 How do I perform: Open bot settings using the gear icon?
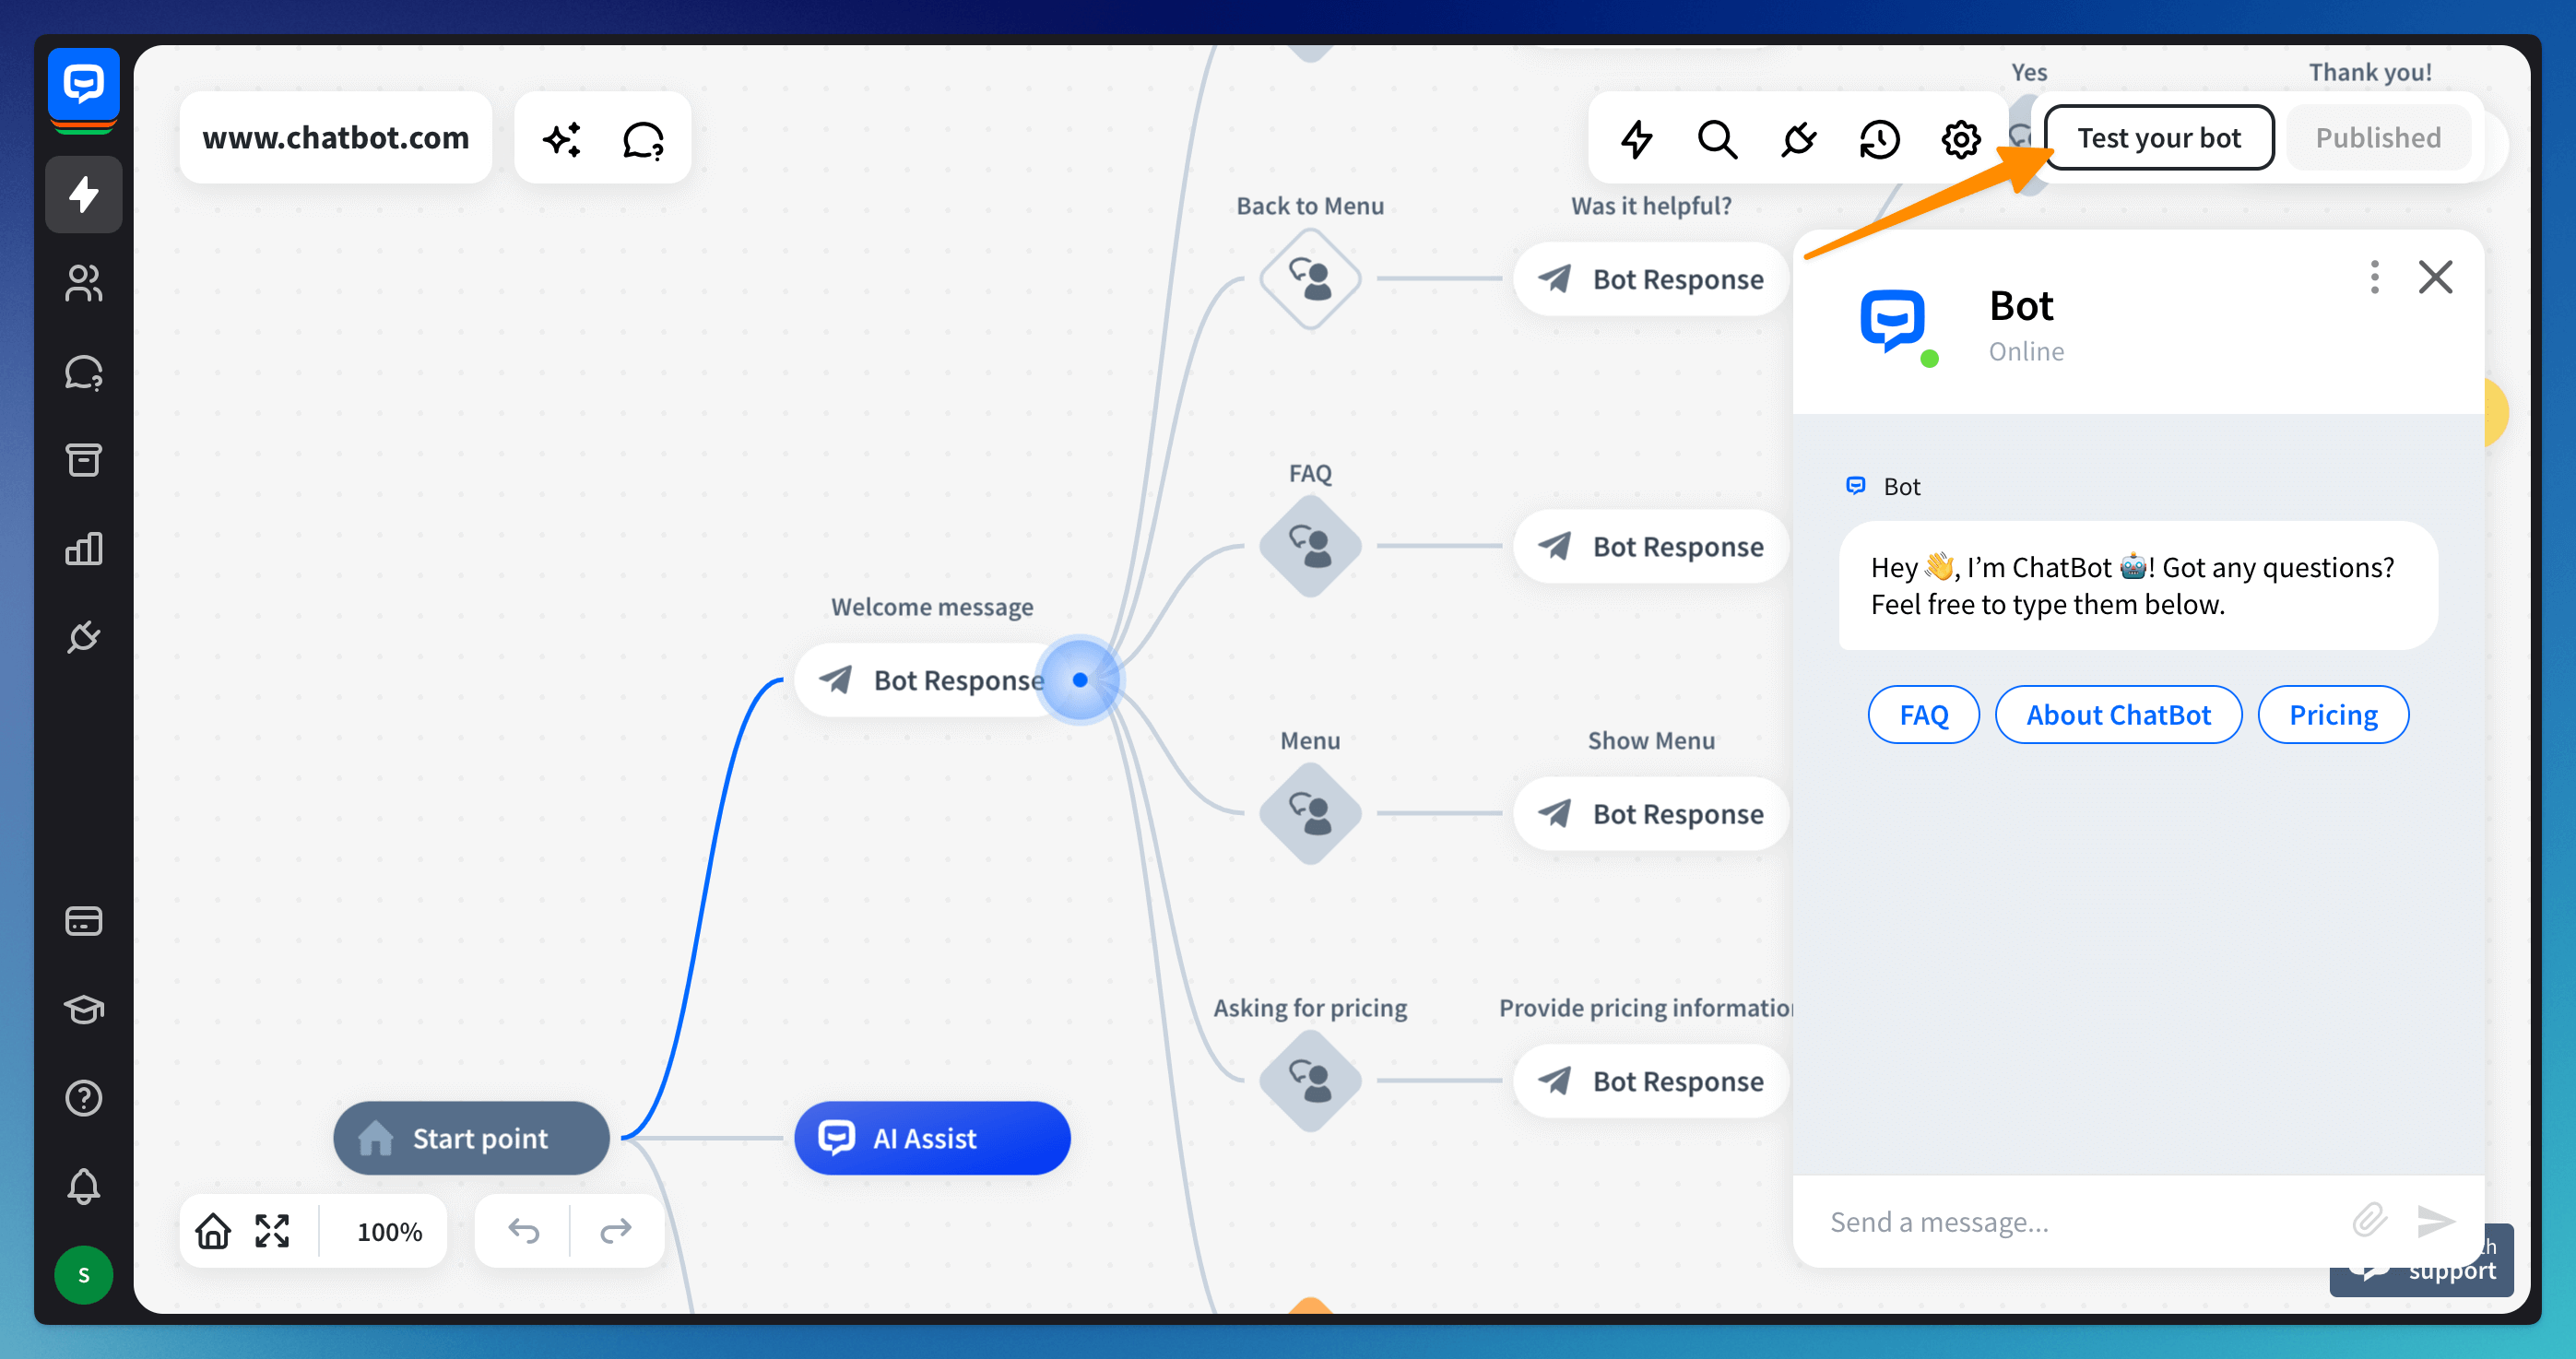(x=1960, y=139)
